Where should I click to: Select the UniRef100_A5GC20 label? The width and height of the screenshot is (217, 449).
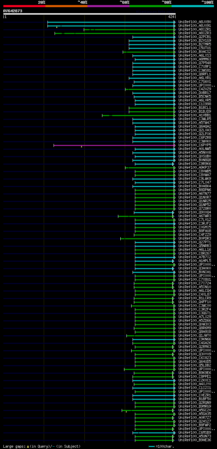click(x=195, y=410)
